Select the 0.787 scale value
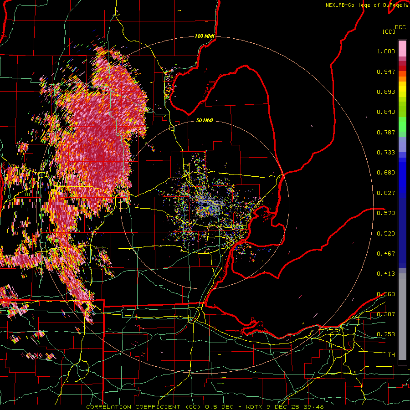The height and width of the screenshot is (410, 410). [386, 132]
